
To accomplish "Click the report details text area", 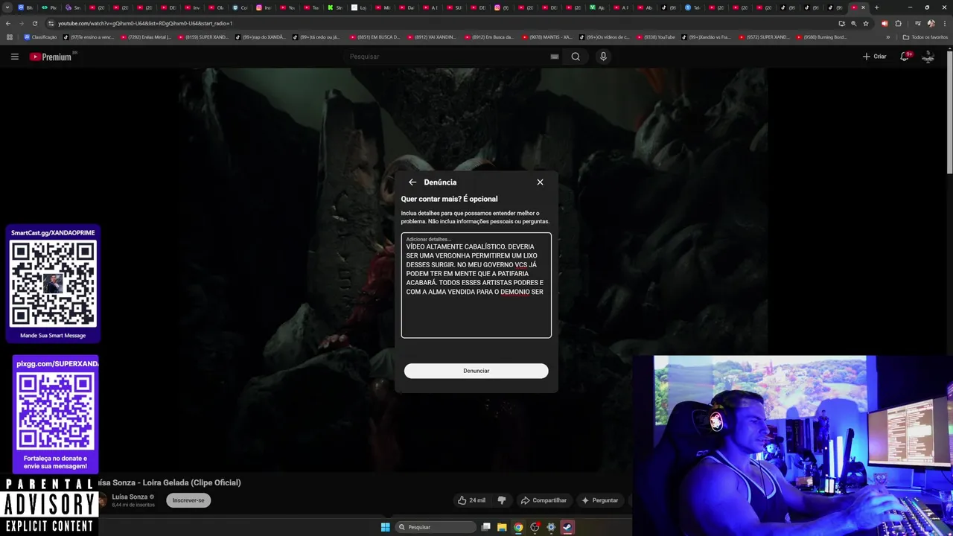I will tap(476, 286).
